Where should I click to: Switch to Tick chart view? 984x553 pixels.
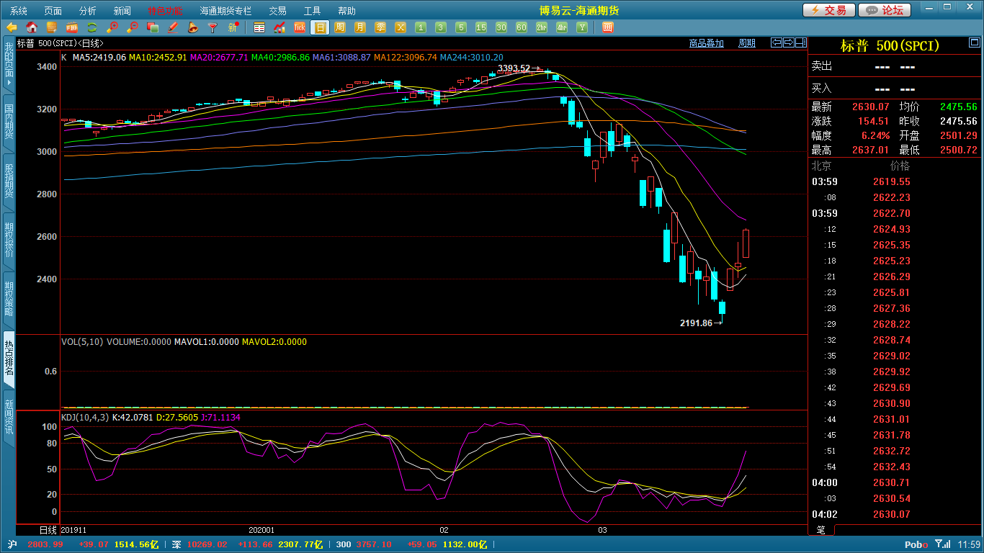tap(300, 27)
